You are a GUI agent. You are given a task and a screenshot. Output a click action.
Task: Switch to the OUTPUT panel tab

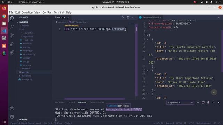pos(71,102)
